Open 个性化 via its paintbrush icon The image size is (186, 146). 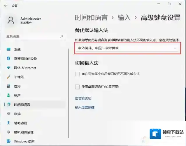(8, 77)
